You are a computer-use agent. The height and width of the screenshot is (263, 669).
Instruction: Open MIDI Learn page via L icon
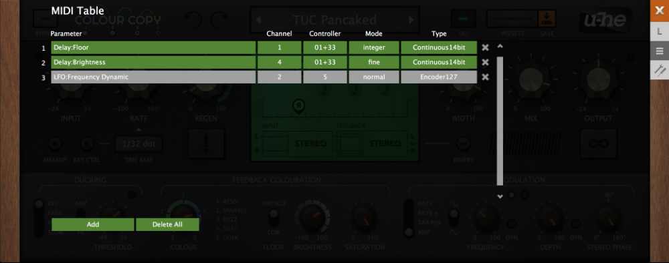click(659, 31)
